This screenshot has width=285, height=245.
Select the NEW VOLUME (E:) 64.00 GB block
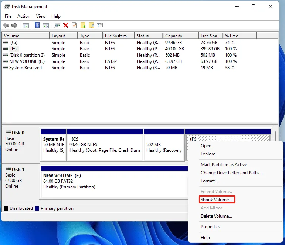(115, 184)
